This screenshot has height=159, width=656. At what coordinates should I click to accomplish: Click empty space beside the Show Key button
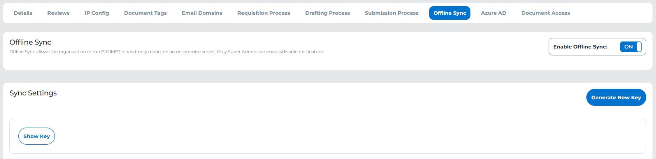311,136
